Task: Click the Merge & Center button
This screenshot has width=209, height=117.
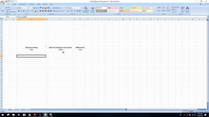Action: click(59, 11)
